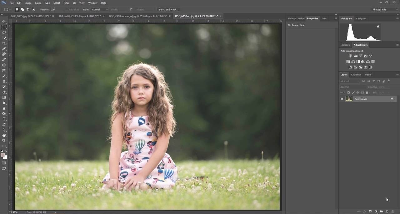Image resolution: width=400 pixels, height=214 pixels.
Task: Select the Lasso tool
Action: pyautogui.click(x=4, y=32)
